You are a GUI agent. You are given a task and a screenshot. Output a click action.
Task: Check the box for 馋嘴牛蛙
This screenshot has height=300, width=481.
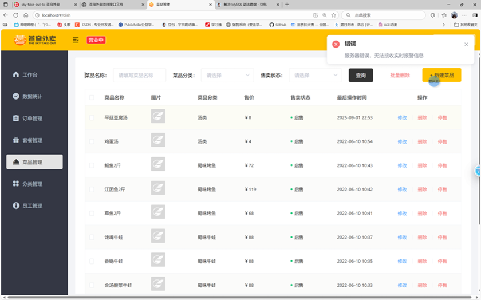92,237
